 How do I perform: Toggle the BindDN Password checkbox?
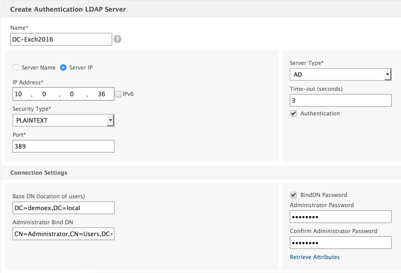click(294, 195)
